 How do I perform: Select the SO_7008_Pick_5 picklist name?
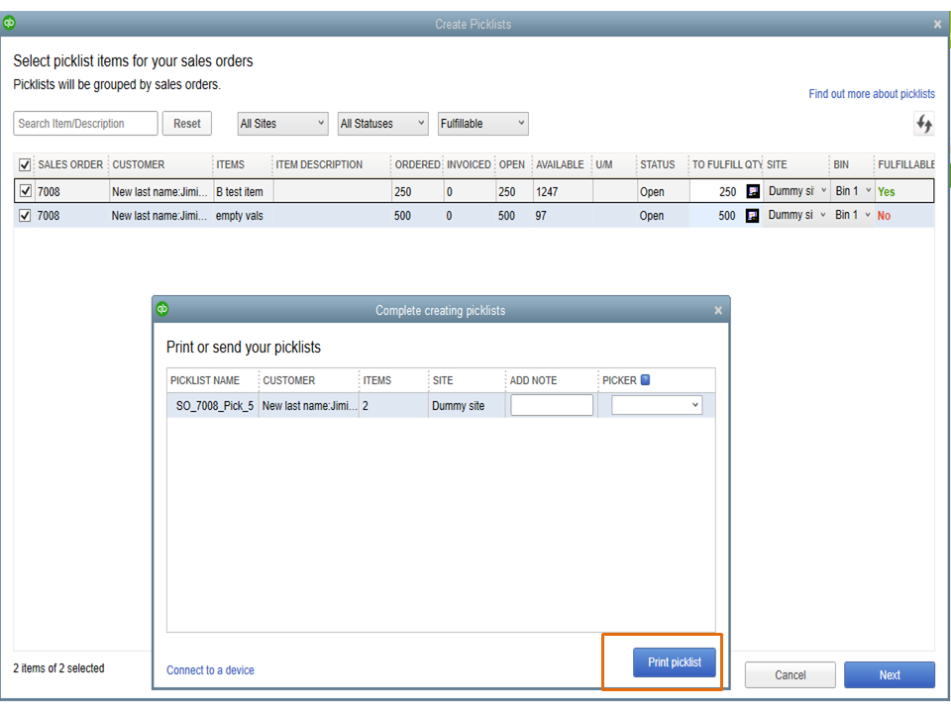215,406
